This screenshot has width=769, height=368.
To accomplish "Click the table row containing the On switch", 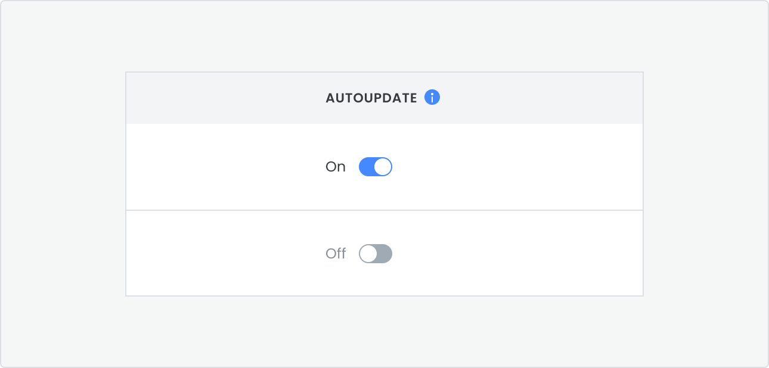I will click(x=384, y=167).
